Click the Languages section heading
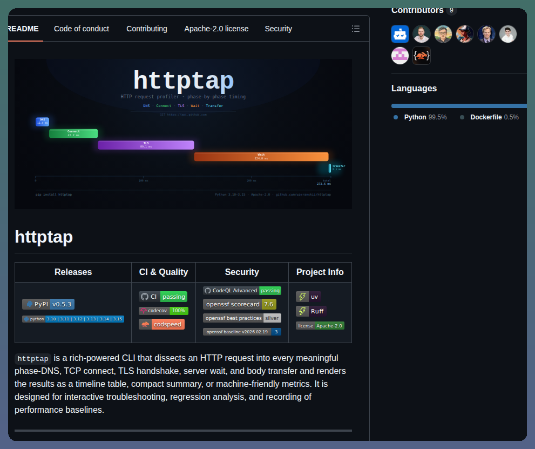This screenshot has width=535, height=449. click(414, 89)
